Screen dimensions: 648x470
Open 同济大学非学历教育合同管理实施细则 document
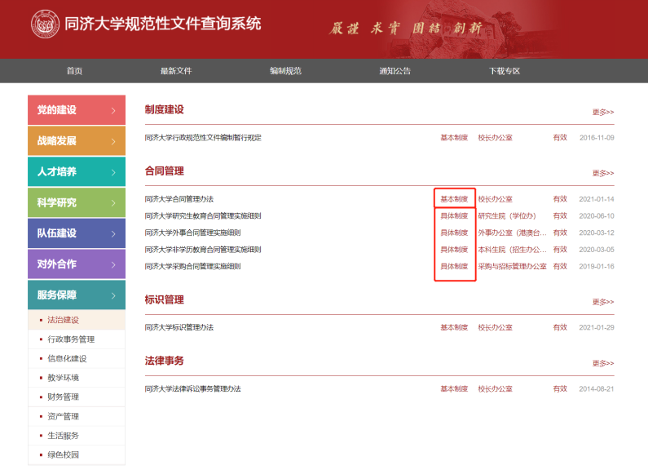coord(203,250)
